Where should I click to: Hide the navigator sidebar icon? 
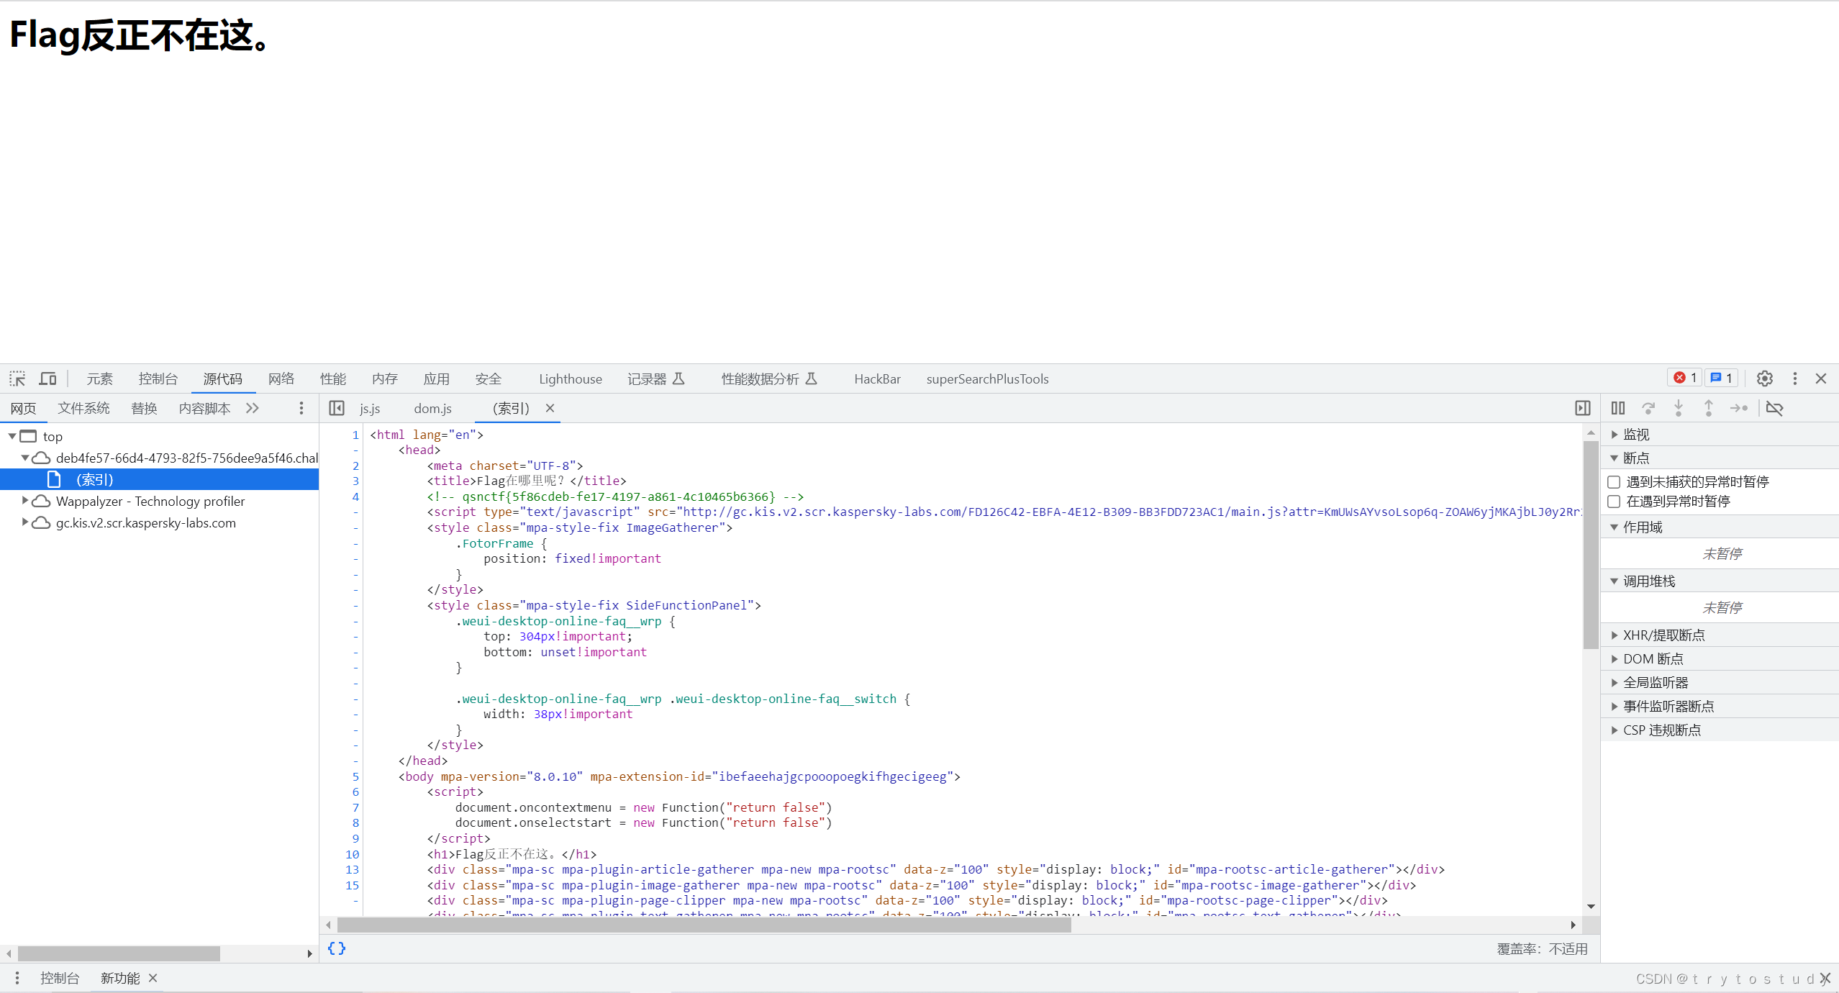(x=337, y=408)
